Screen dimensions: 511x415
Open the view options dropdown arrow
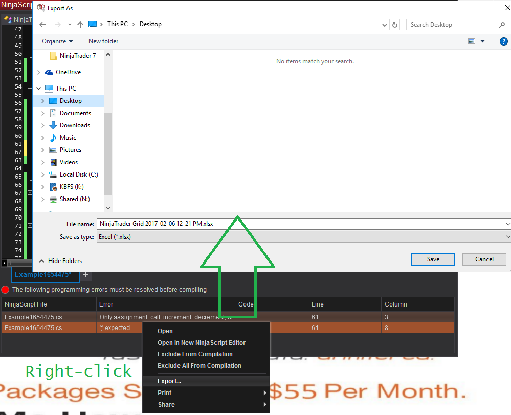(x=483, y=41)
